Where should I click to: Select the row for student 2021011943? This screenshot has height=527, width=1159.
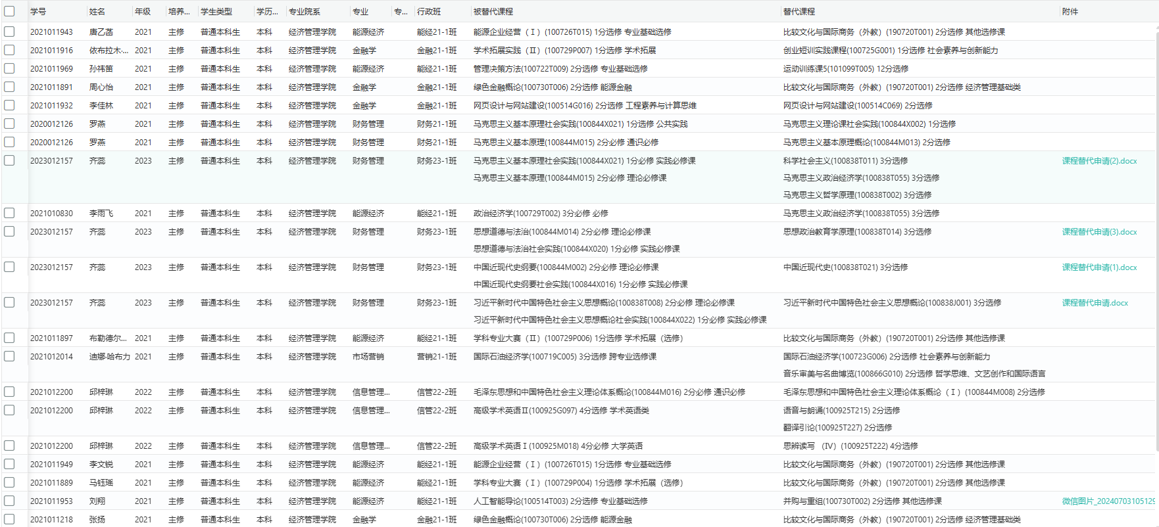[9, 32]
